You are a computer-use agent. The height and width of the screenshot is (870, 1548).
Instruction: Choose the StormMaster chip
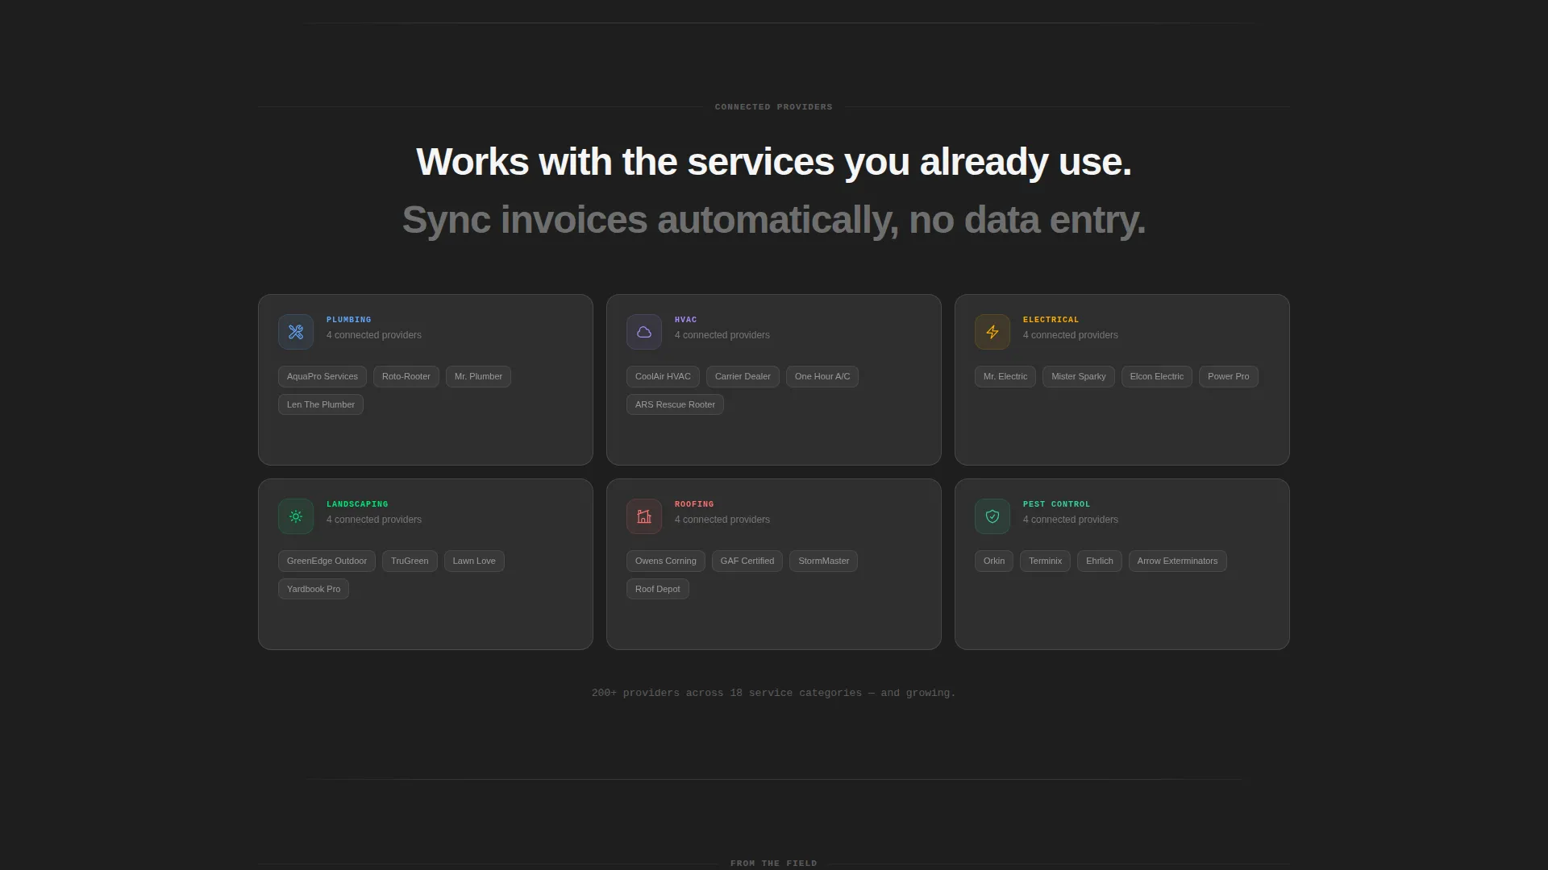coord(824,561)
